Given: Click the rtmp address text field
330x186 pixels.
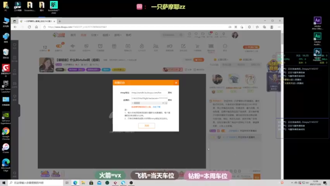Looking at the screenshot, I should (x=149, y=93).
